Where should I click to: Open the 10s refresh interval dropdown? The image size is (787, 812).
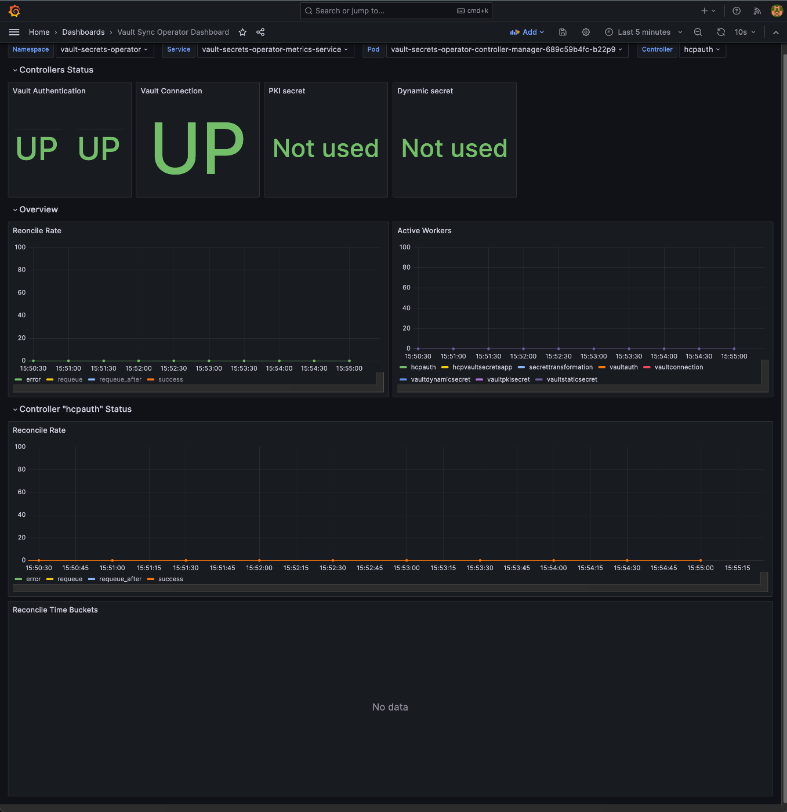coord(745,32)
